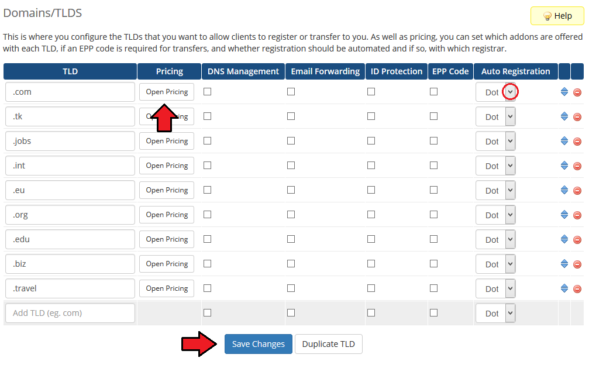The width and height of the screenshot is (589, 368).
Task: Click the sort arrows icon for .eu
Action: tap(564, 191)
